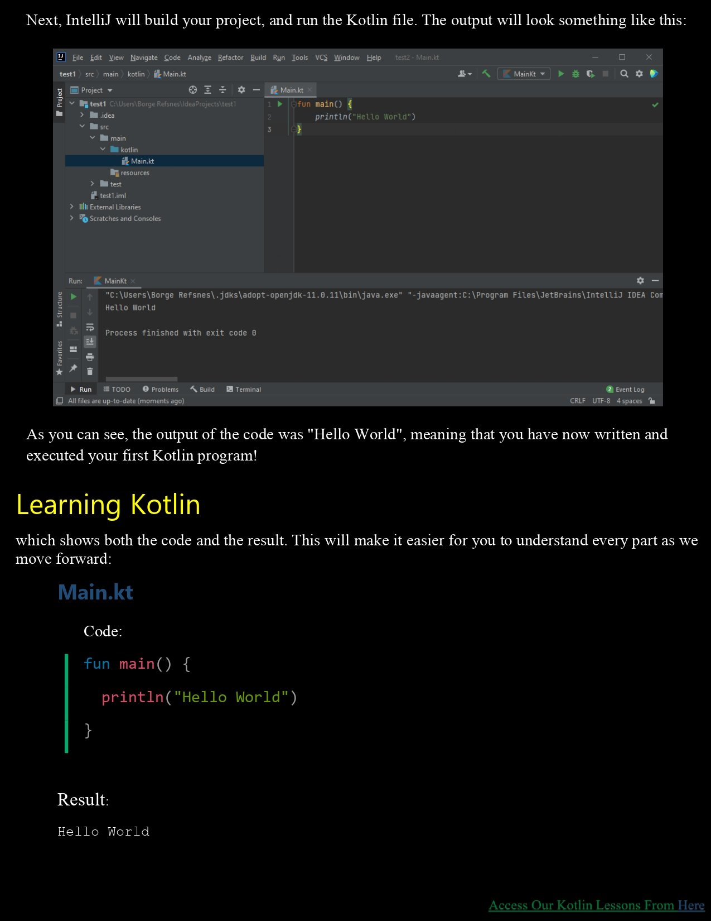The width and height of the screenshot is (711, 921).
Task: Click the gutter run arrow beside fun main
Action: coord(280,104)
